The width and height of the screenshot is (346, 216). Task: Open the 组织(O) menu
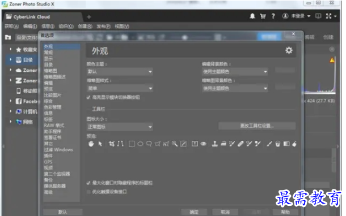(66, 27)
